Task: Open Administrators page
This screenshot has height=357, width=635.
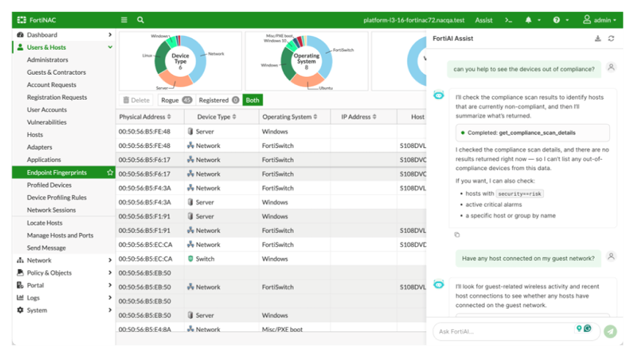Action: (x=48, y=60)
